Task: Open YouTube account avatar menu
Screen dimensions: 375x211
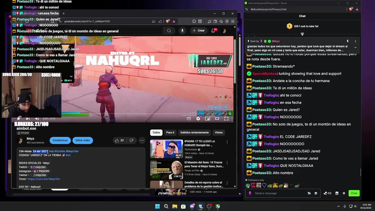Action: [x=224, y=31]
